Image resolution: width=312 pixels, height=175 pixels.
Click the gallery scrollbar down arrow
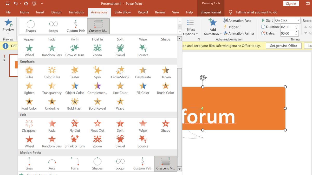point(179,169)
